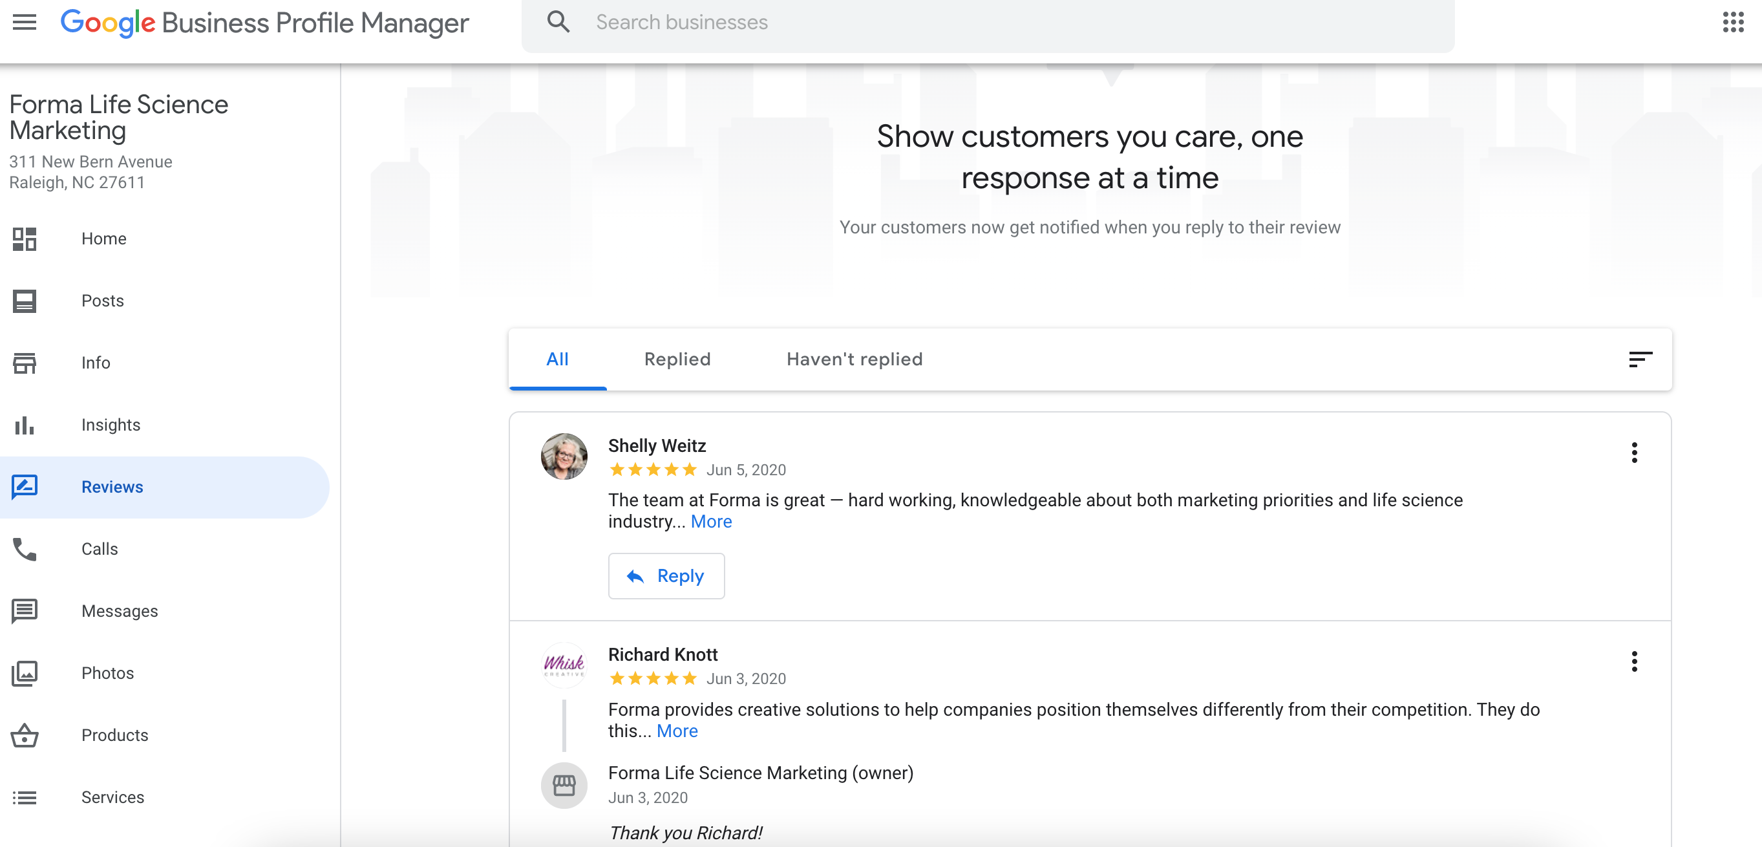Open the hamburger main menu

click(25, 22)
